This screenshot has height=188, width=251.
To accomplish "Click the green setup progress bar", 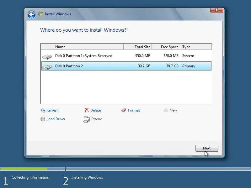I will click(x=24, y=169).
